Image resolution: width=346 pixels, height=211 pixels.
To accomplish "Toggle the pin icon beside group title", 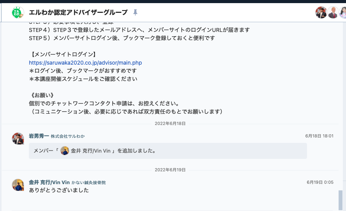I will [x=135, y=12].
